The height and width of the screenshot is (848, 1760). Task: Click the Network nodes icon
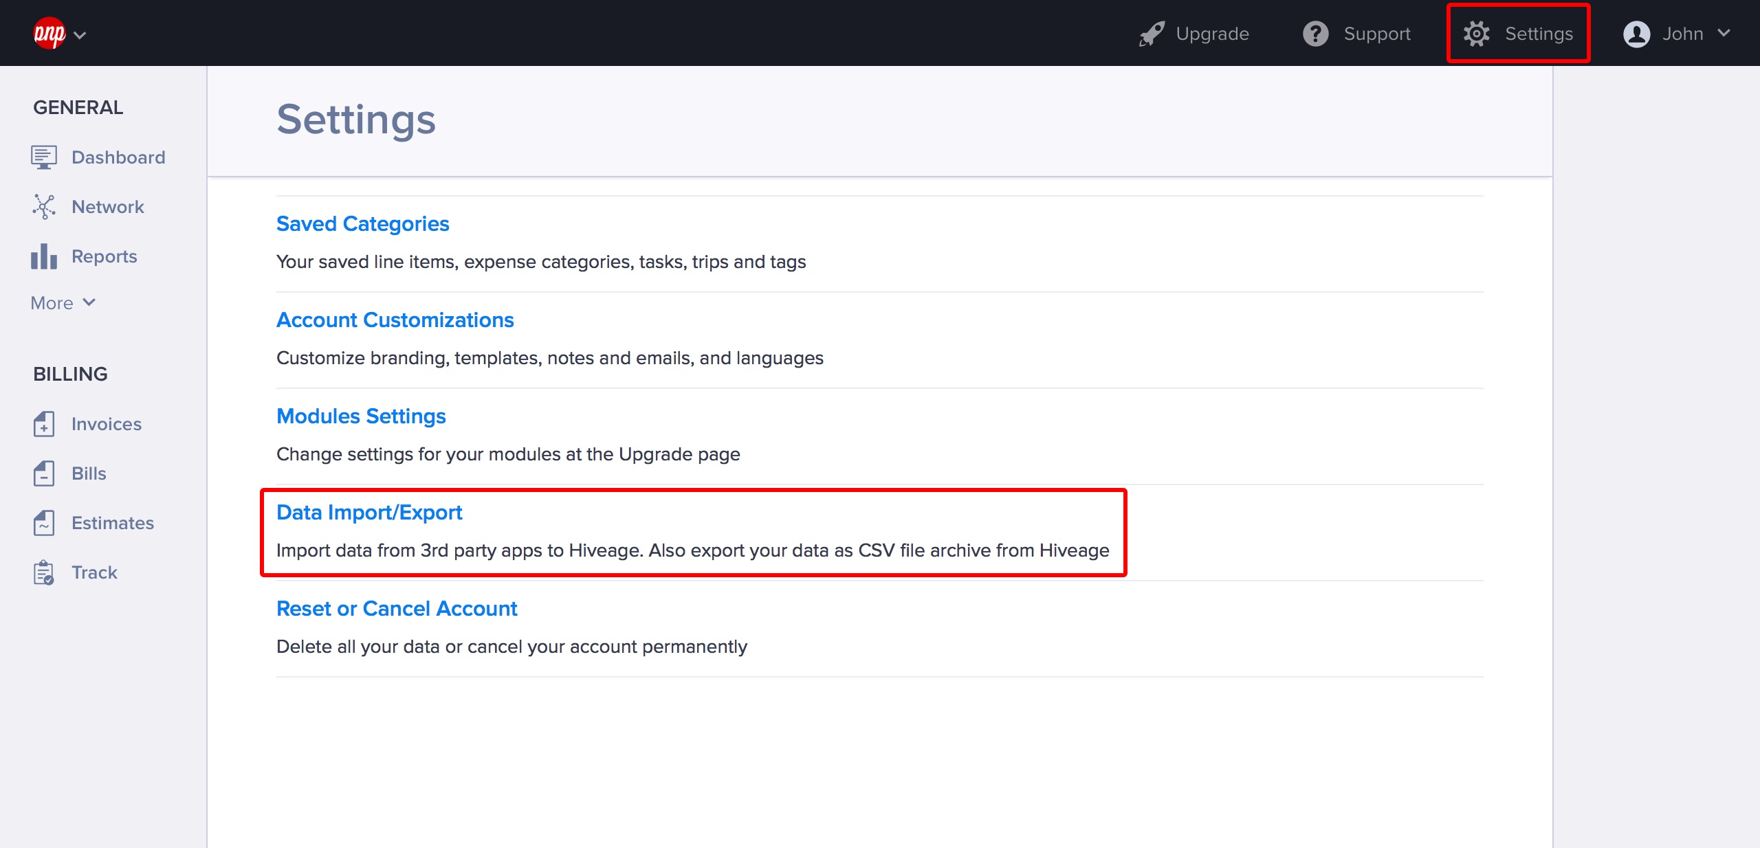(x=43, y=206)
